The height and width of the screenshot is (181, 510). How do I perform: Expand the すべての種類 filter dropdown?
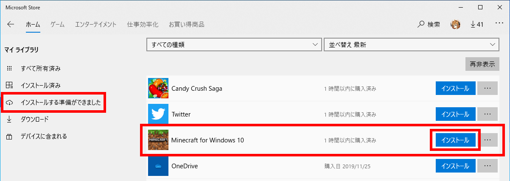click(234, 45)
